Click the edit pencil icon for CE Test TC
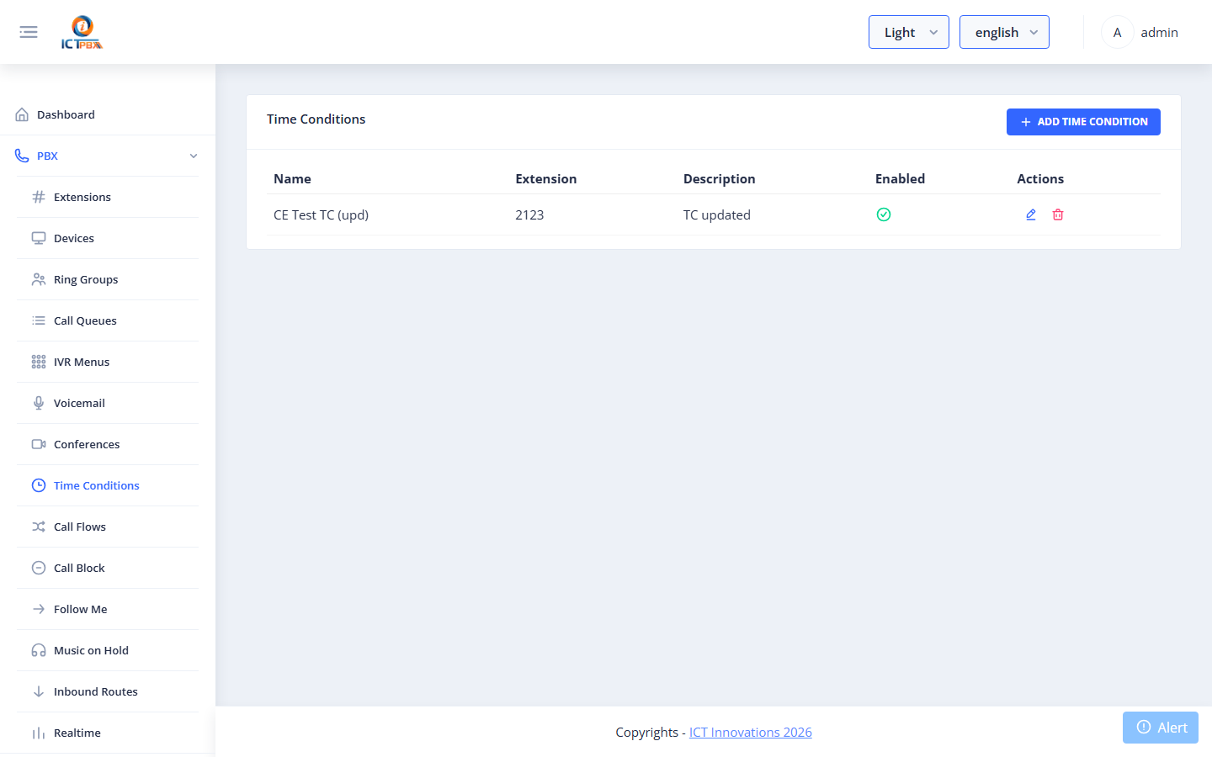Image resolution: width=1212 pixels, height=757 pixels. [x=1031, y=214]
